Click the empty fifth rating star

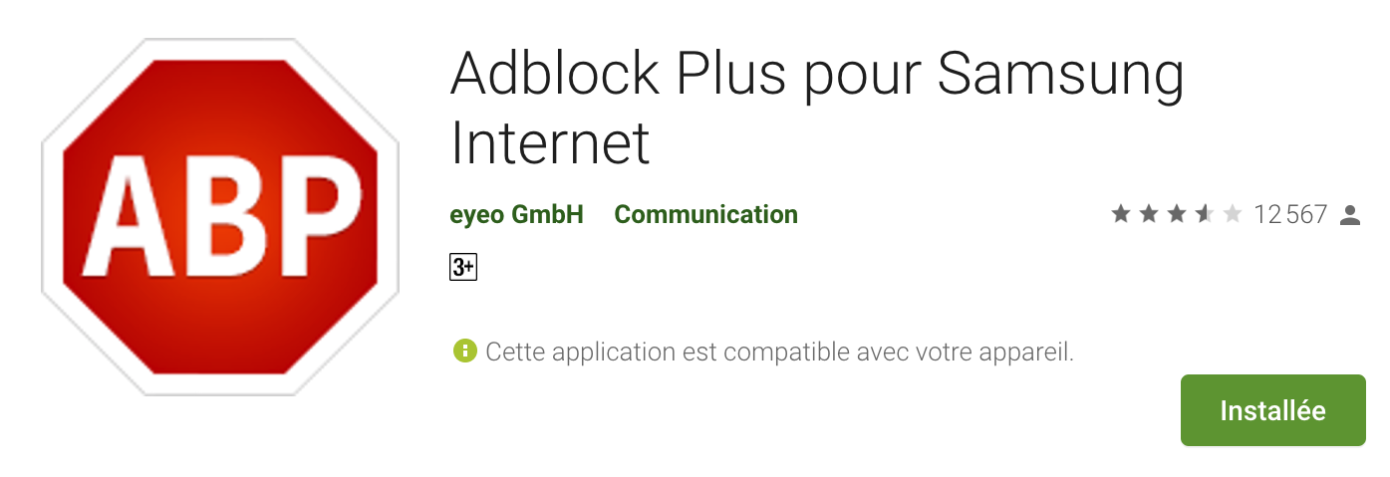(1233, 214)
